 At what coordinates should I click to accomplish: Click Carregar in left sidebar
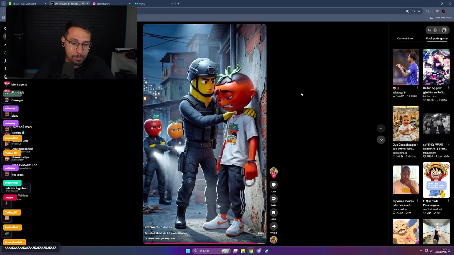[x=17, y=100]
